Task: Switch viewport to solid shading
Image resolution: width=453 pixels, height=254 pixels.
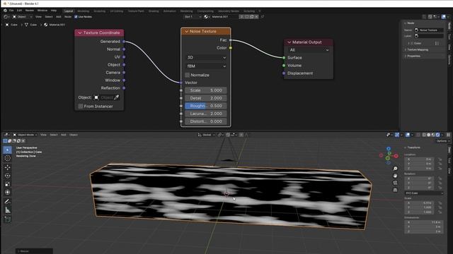Action: point(429,135)
